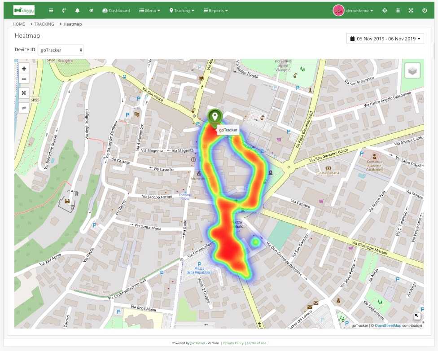The image size is (438, 351).
Task: Select the map measure ruler tool
Action: tap(24, 108)
